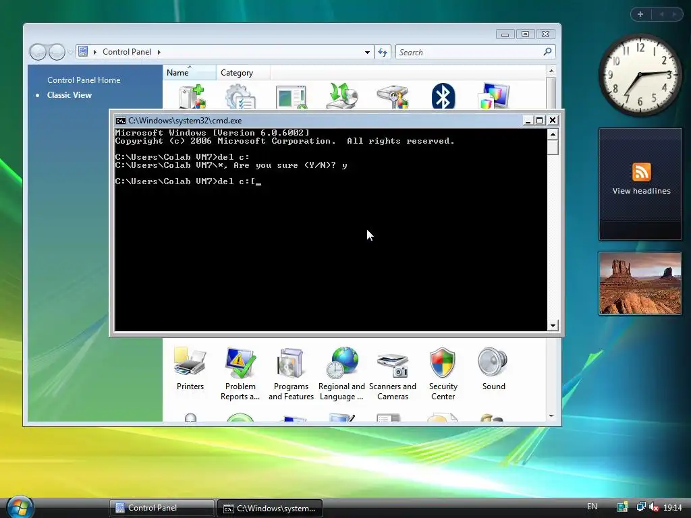Open the Sound speaker icon

point(493,369)
